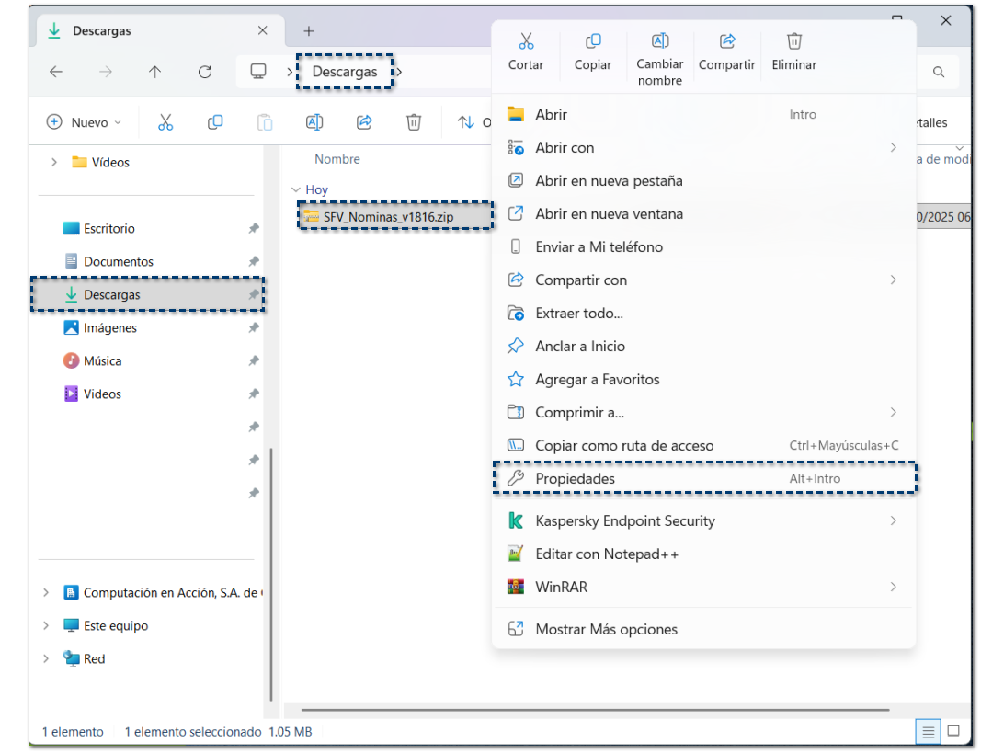
Task: Click the Cortar scissors icon in context menu
Action: coord(526,41)
